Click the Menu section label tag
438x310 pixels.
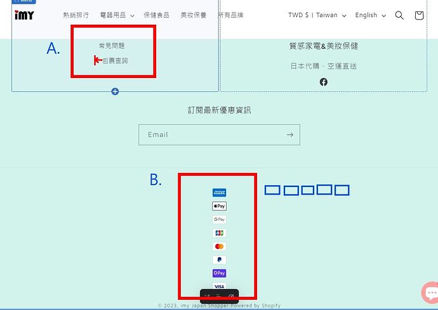pyautogui.click(x=23, y=1)
